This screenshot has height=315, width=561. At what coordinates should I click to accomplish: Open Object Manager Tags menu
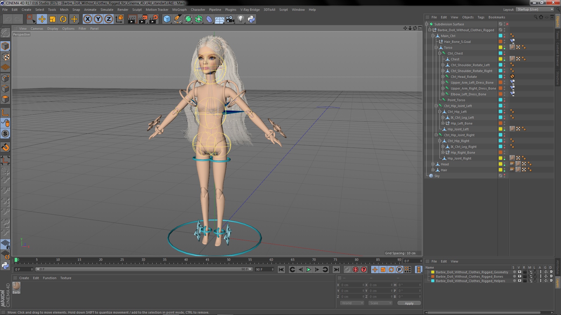click(481, 17)
